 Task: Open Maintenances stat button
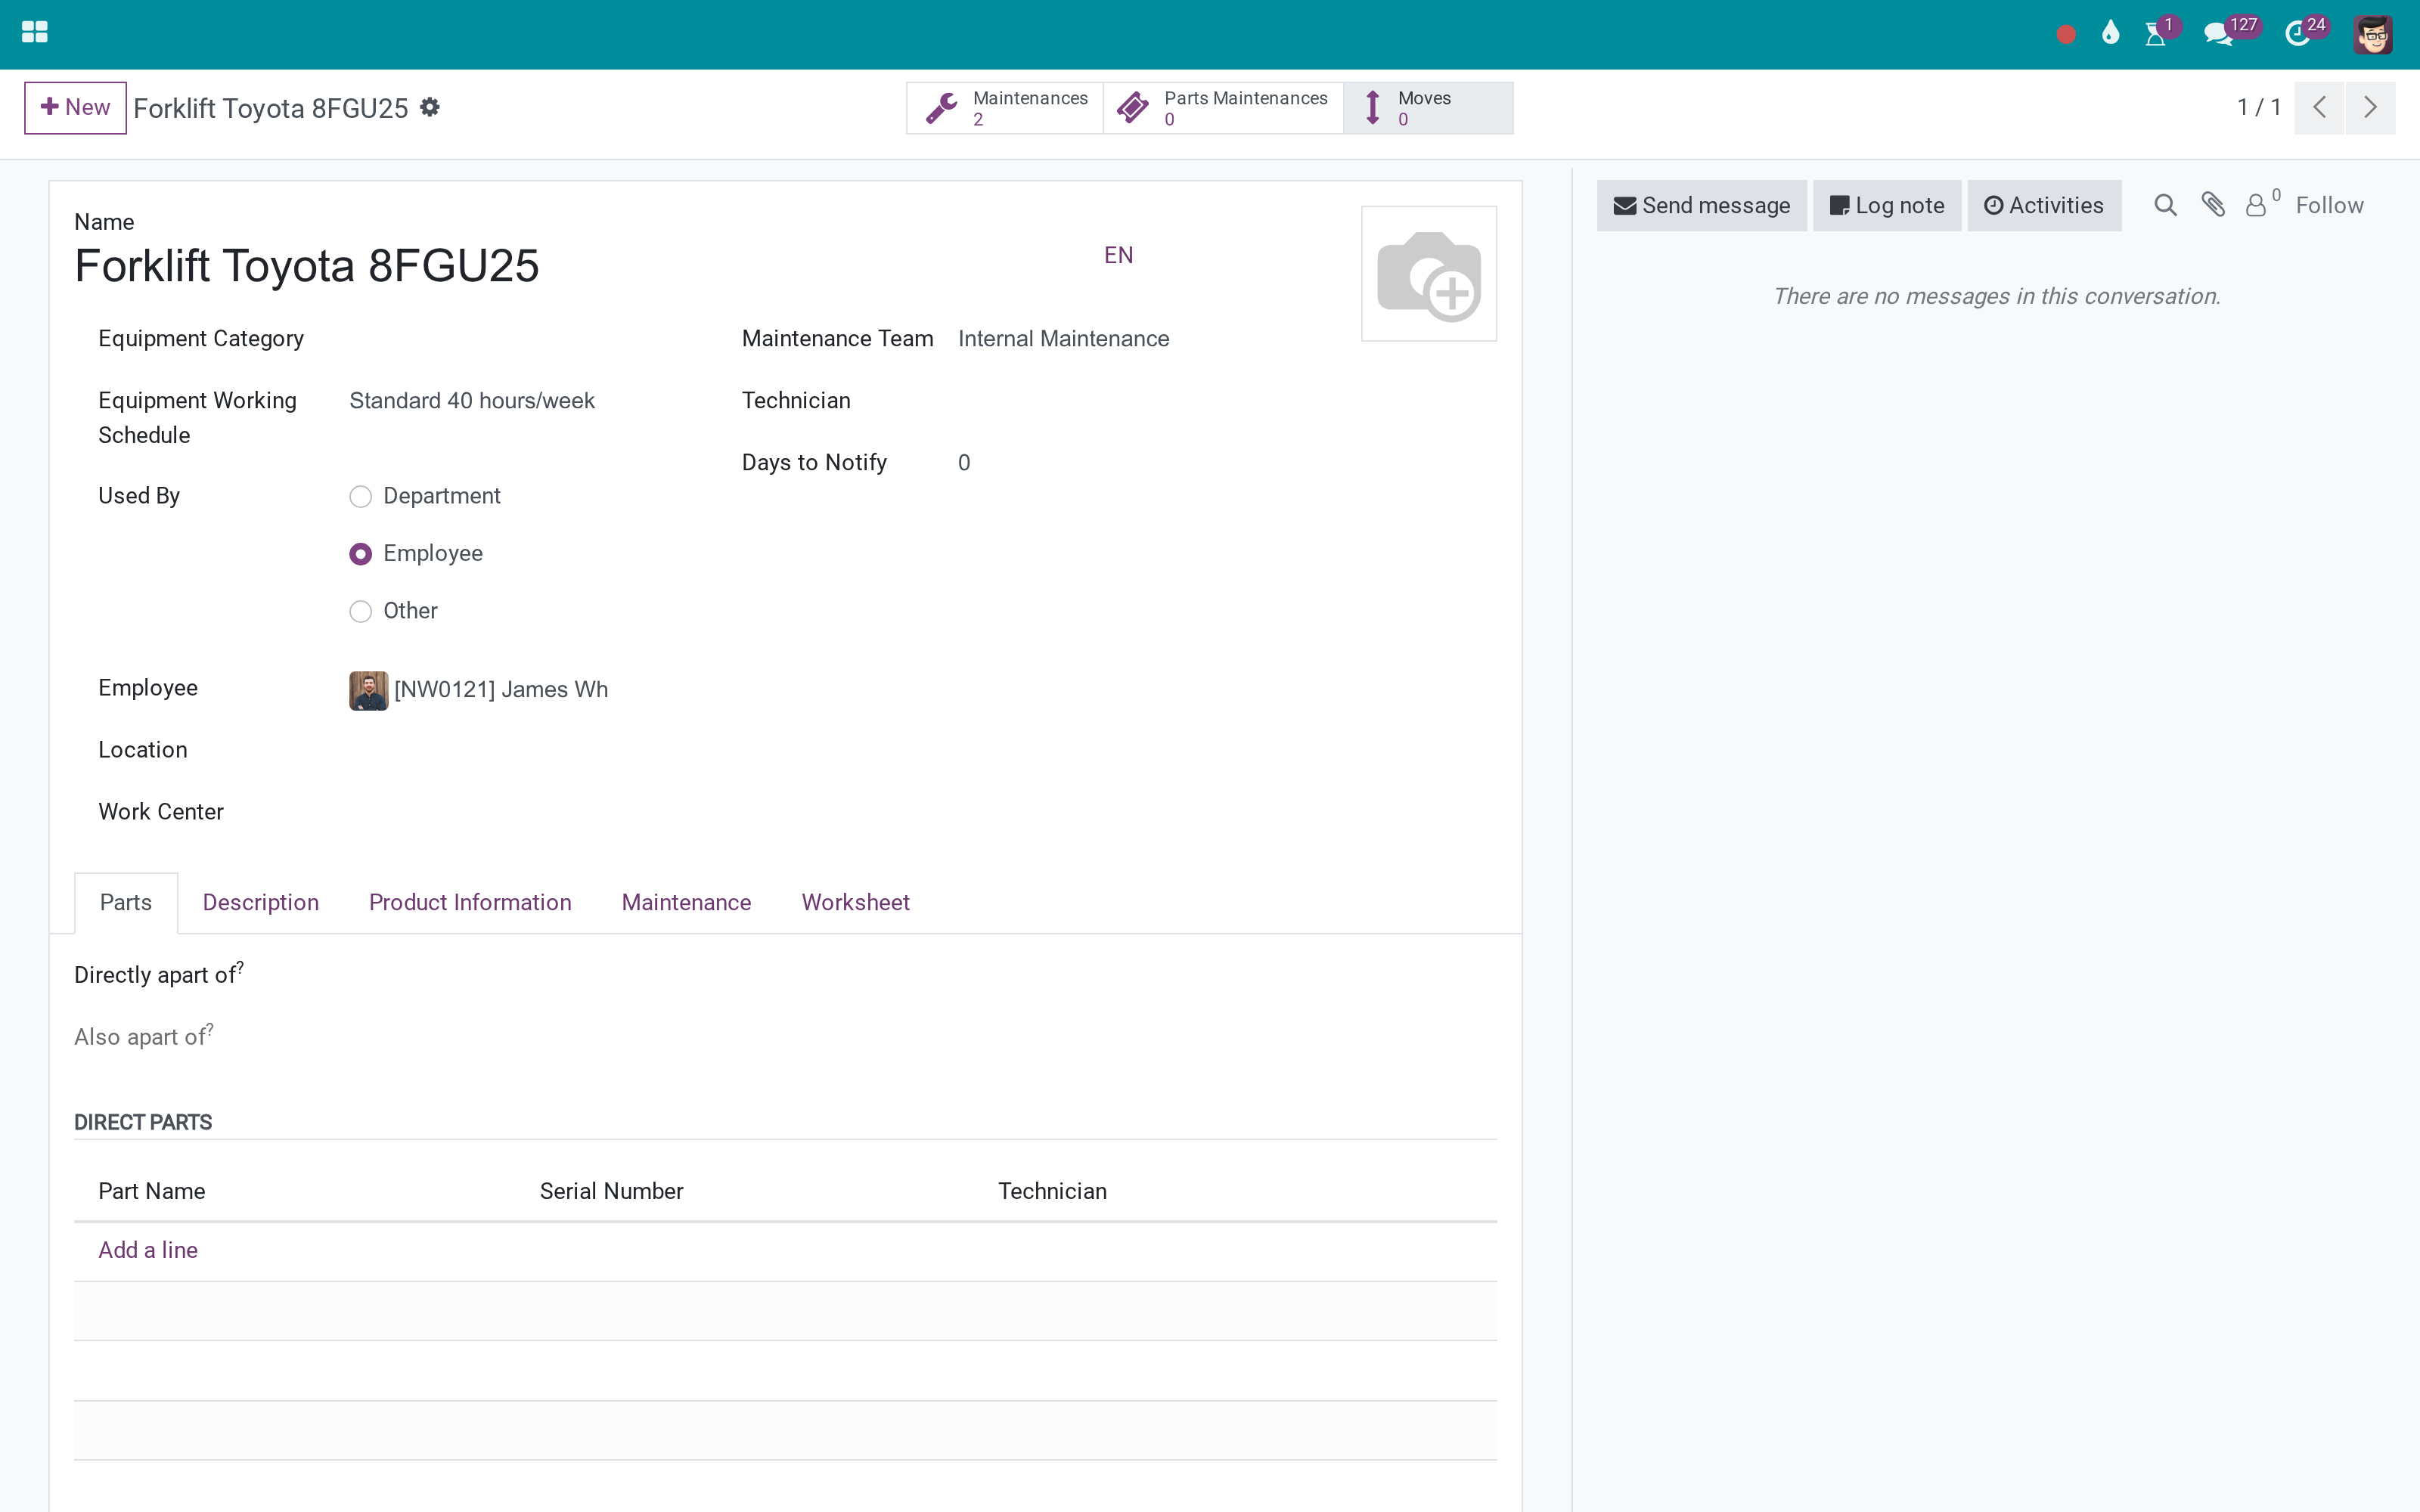click(x=1005, y=108)
